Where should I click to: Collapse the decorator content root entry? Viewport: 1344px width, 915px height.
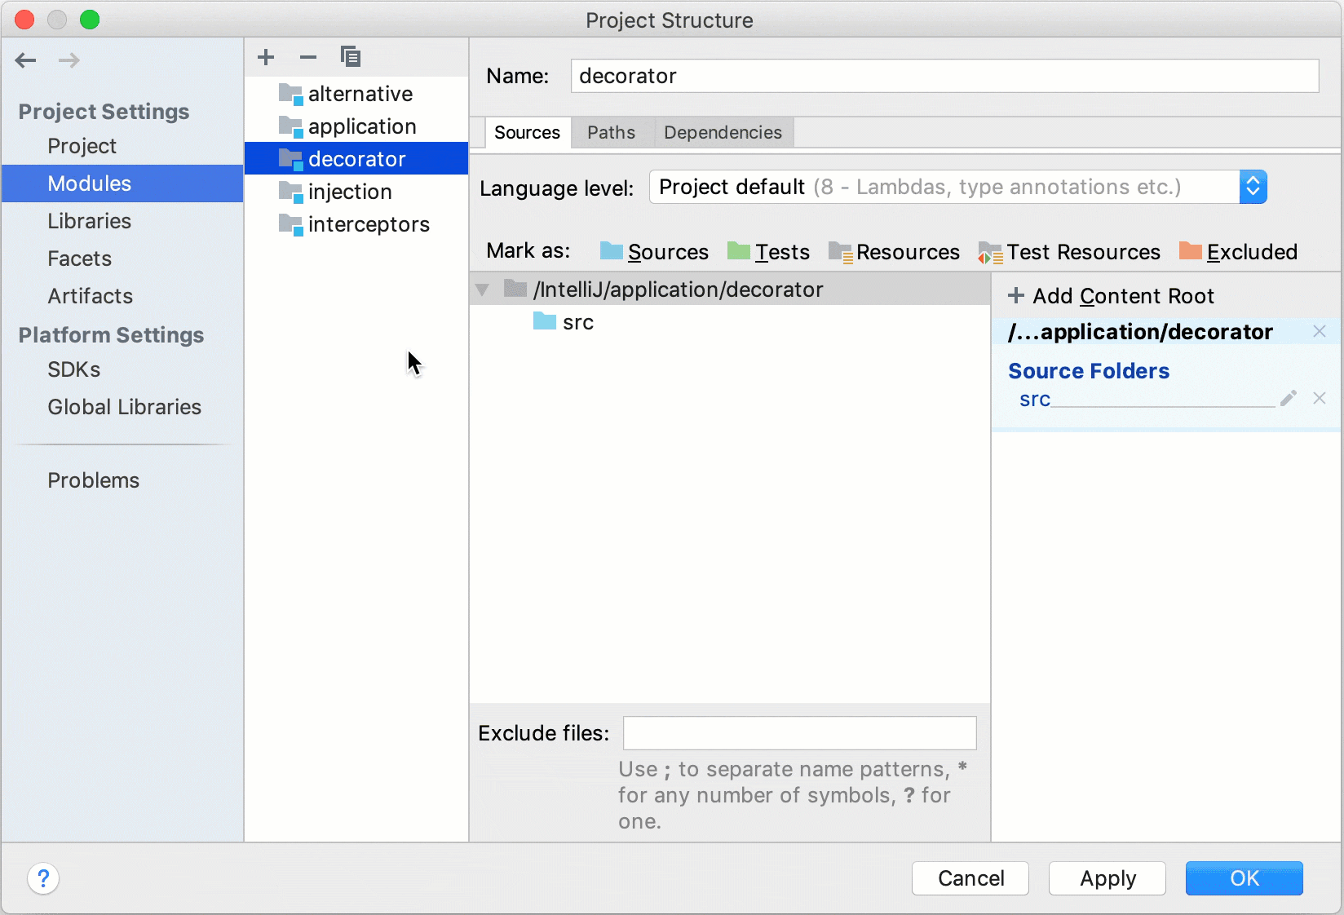(482, 290)
